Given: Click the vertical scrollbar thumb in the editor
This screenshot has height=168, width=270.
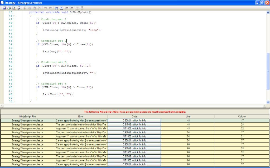Looking at the screenshot, I should coord(268,71).
